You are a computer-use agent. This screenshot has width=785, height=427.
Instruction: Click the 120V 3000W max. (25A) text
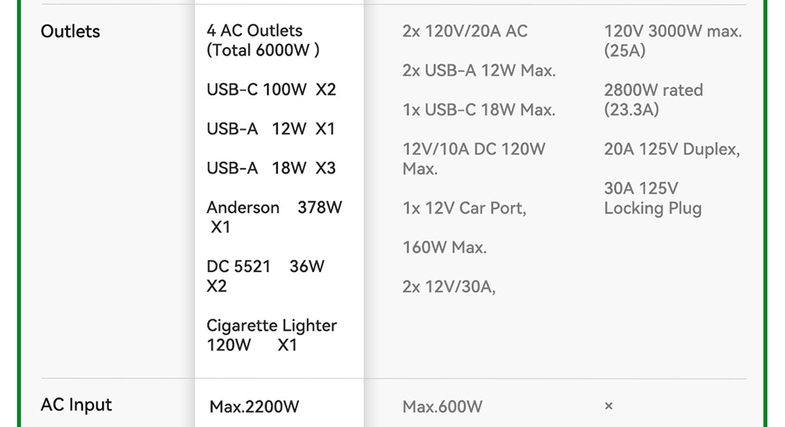[x=673, y=41]
